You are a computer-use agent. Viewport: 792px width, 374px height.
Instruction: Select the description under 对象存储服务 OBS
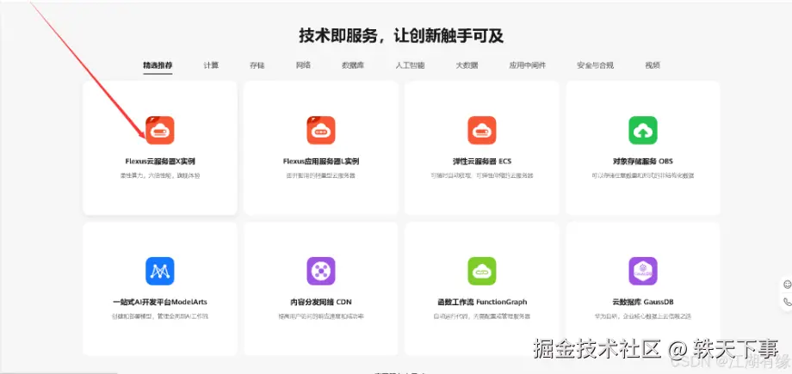click(643, 175)
